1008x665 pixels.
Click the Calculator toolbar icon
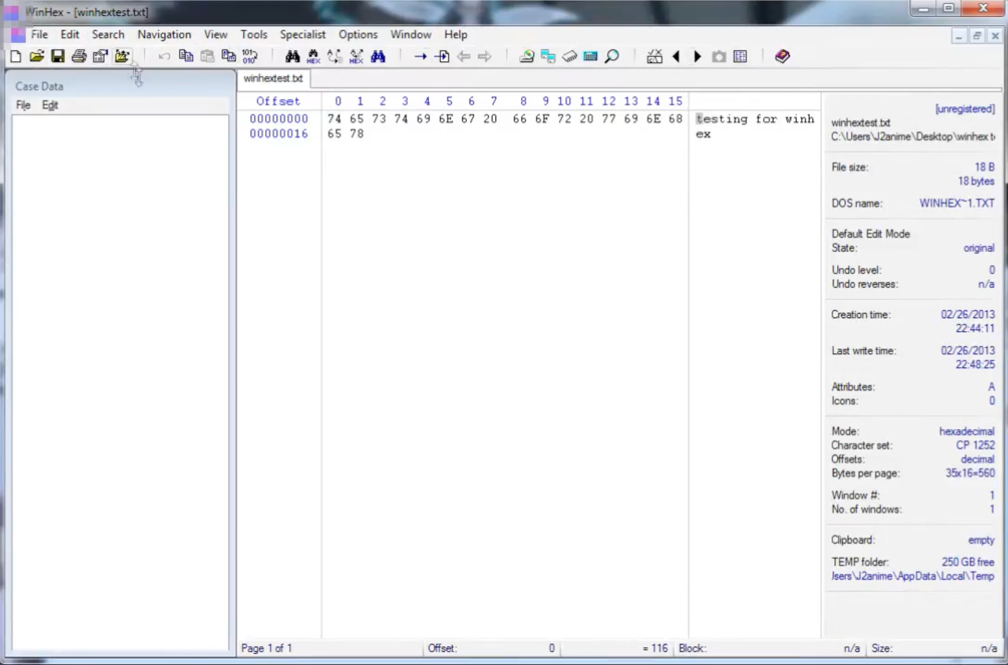coord(590,57)
